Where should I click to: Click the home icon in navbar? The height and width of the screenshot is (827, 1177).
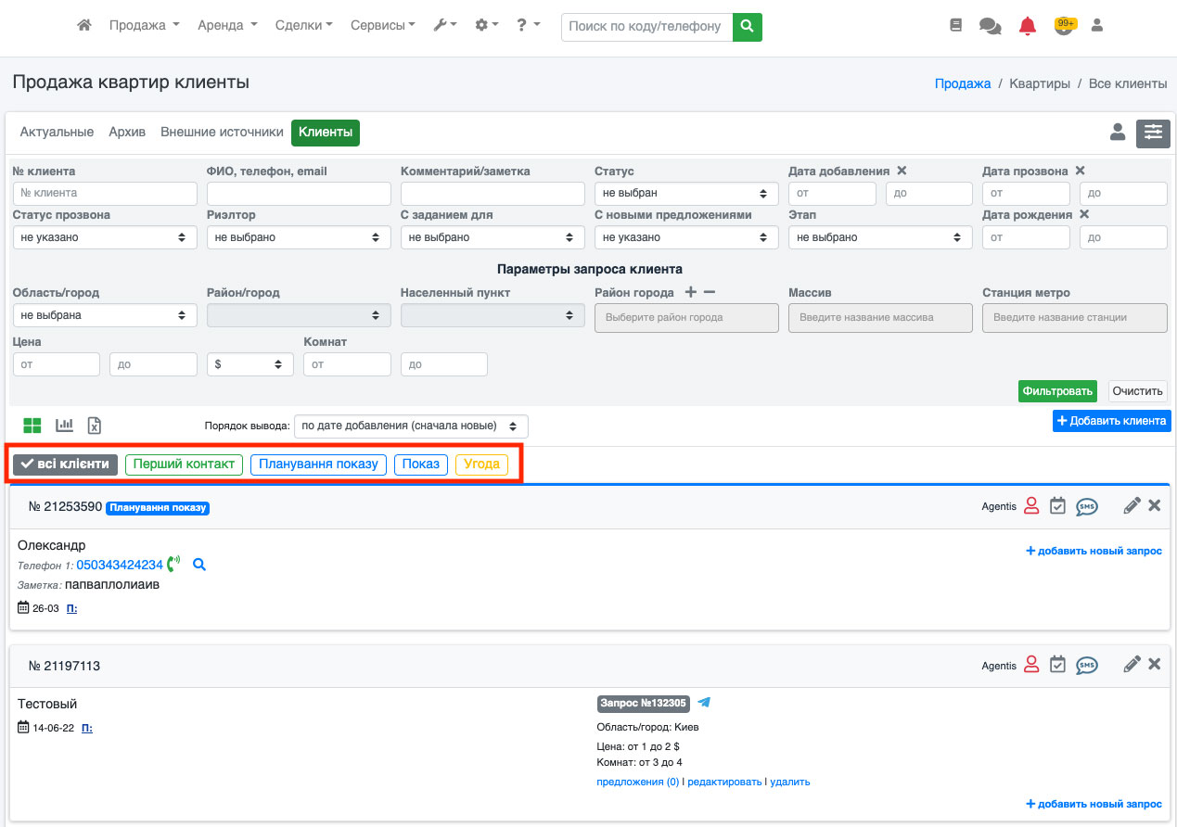(84, 26)
